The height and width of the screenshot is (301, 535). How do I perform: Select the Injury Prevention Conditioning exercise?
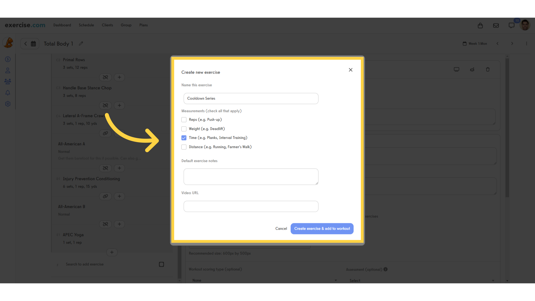(x=91, y=179)
